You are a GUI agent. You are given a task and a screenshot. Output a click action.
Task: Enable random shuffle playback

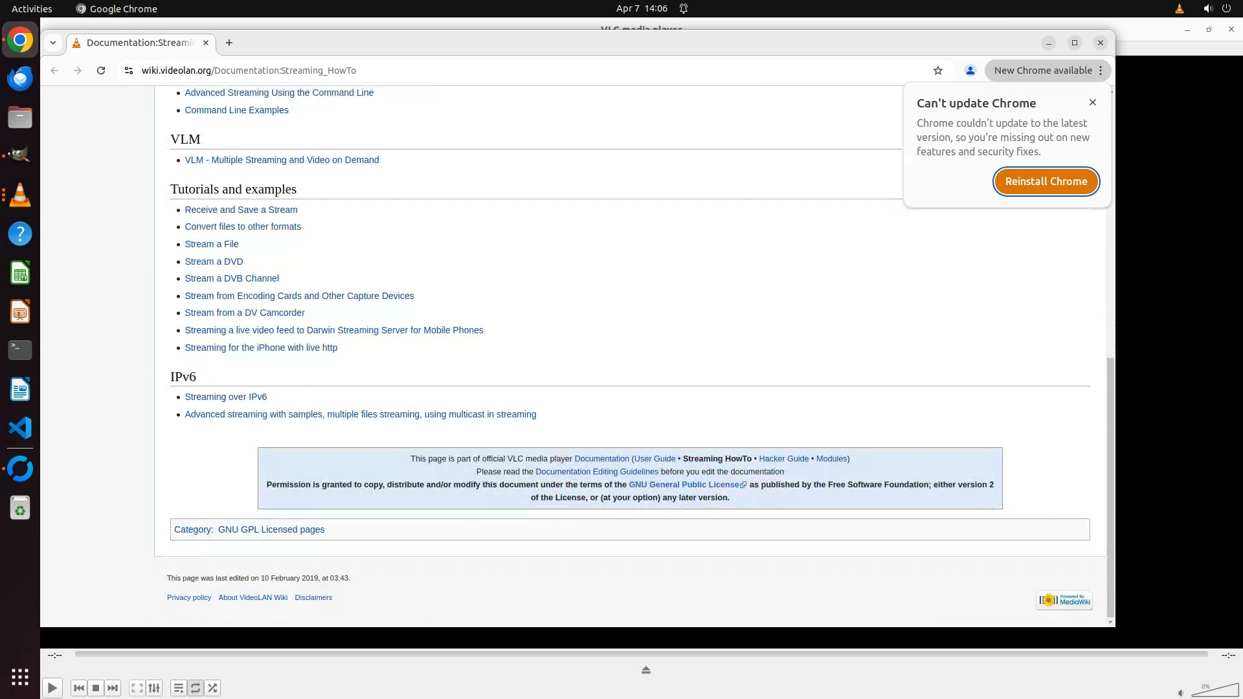click(x=213, y=688)
